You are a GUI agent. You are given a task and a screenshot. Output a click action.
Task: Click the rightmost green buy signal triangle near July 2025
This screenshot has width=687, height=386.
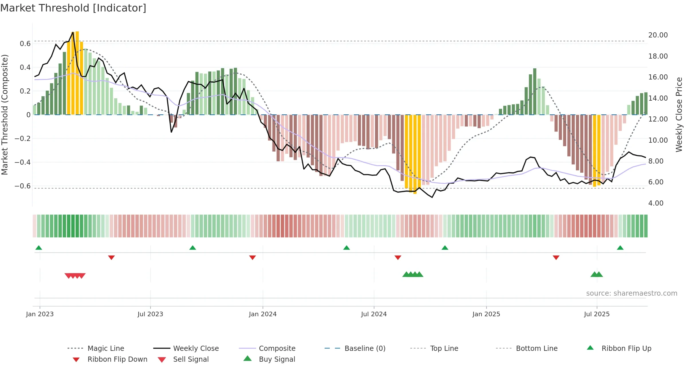(x=599, y=274)
